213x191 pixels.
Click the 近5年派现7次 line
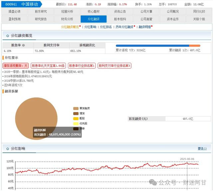point(13,85)
